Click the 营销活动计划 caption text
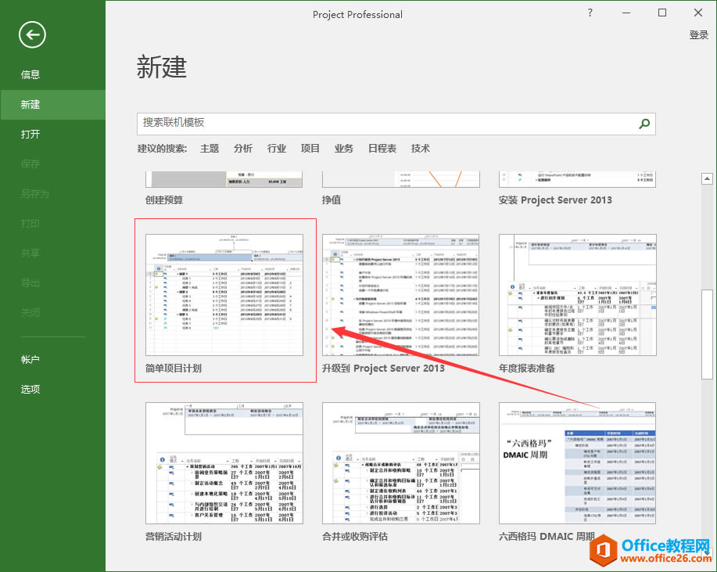717x572 pixels. (x=174, y=536)
